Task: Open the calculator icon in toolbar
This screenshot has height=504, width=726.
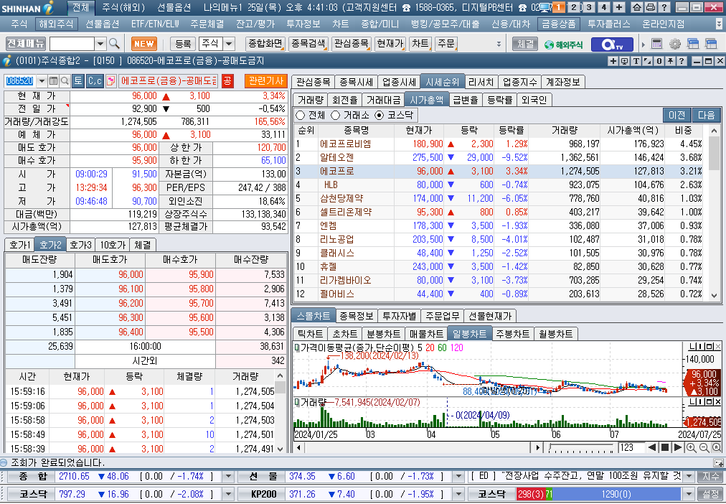Action: pos(656,44)
